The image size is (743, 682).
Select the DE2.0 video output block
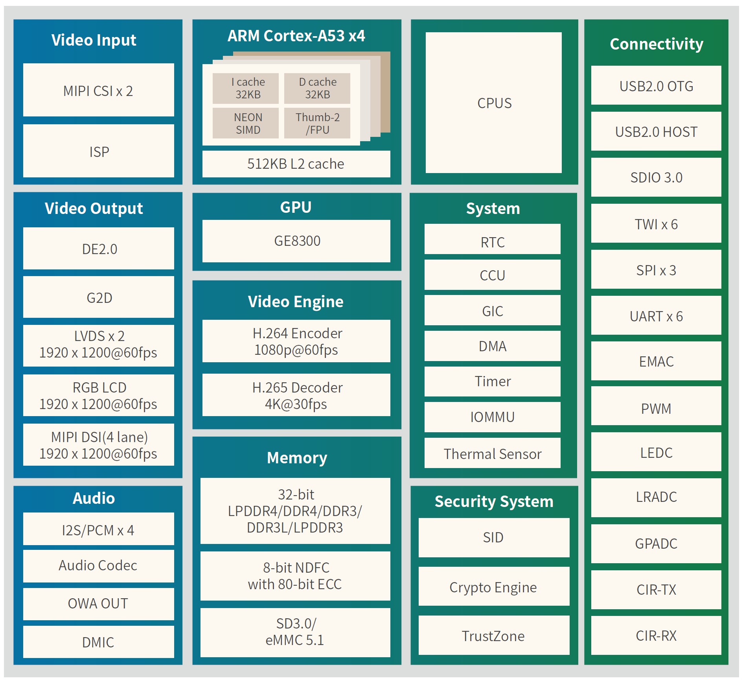point(98,249)
